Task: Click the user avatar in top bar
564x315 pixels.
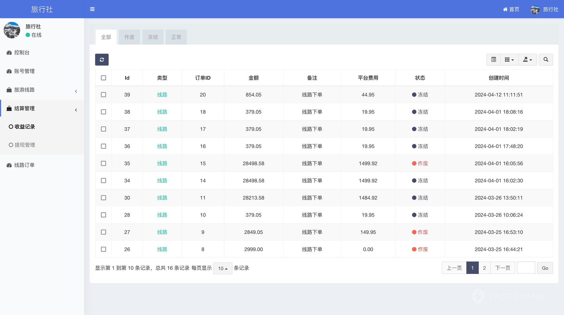Action: pos(535,9)
